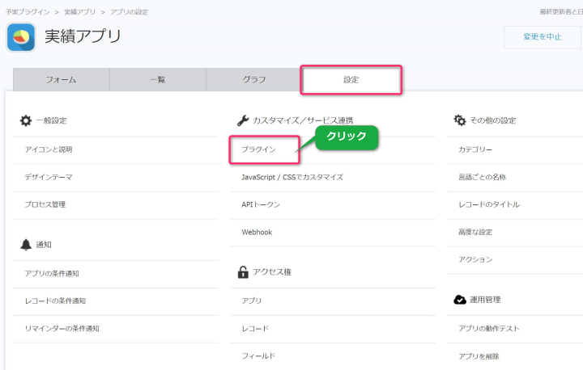Open JavaScript / CSSでカスタマイズ
The height and width of the screenshot is (370, 583).
[292, 177]
